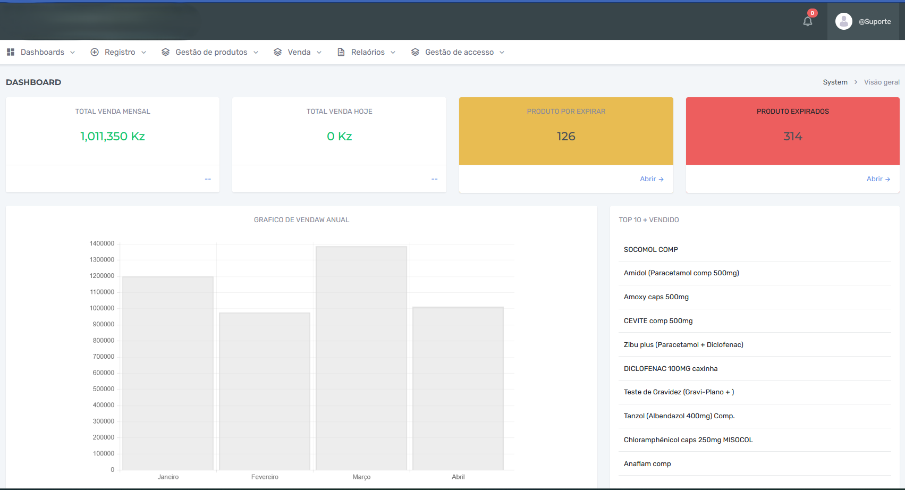Click the Registro plus-circle icon

pyautogui.click(x=95, y=52)
